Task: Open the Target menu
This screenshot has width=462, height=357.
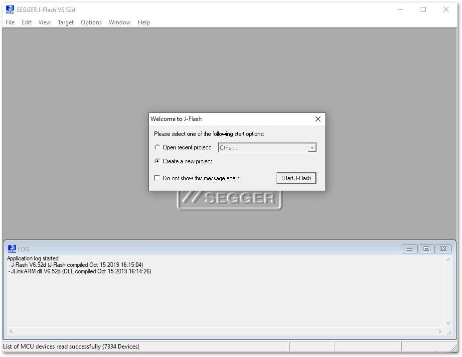Action: point(66,22)
